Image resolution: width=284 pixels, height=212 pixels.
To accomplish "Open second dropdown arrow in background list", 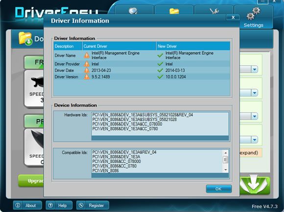I will (255, 93).
